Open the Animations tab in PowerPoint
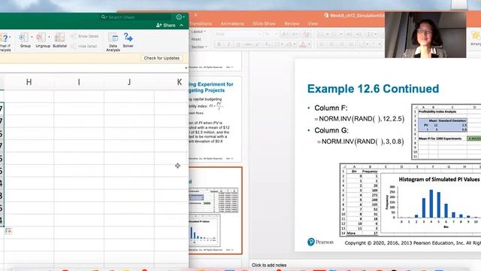Screen dimensions: 481x271 coord(232,23)
